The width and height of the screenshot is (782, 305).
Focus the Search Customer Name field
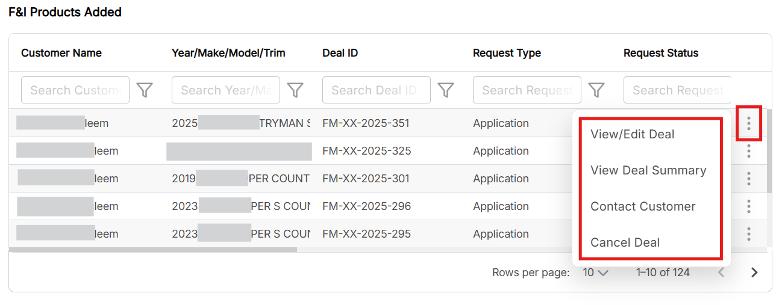75,90
